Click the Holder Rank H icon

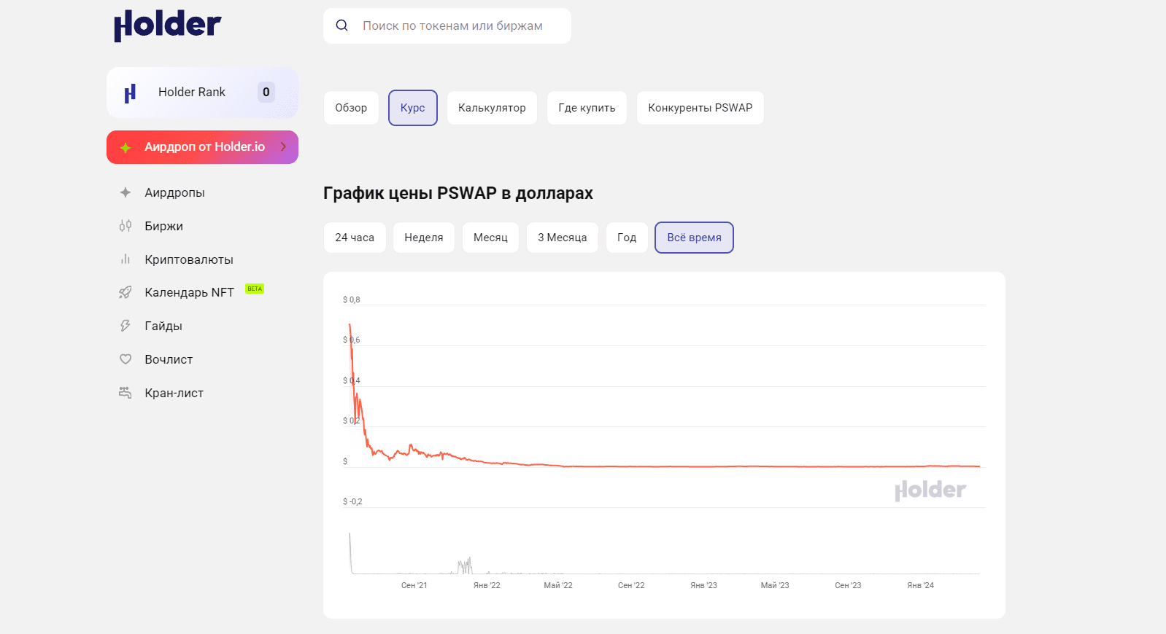(130, 93)
